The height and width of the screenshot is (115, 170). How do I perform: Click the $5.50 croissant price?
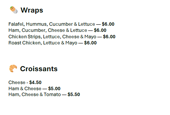[x=74, y=95]
